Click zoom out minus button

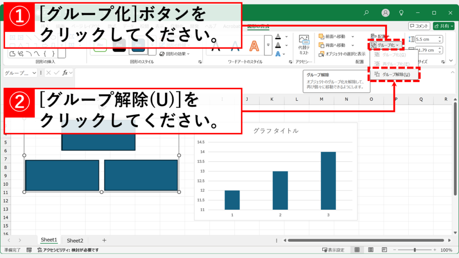pos(394,250)
